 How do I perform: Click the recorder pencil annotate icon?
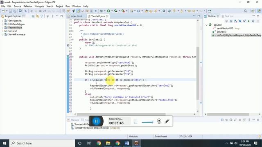(167, 121)
